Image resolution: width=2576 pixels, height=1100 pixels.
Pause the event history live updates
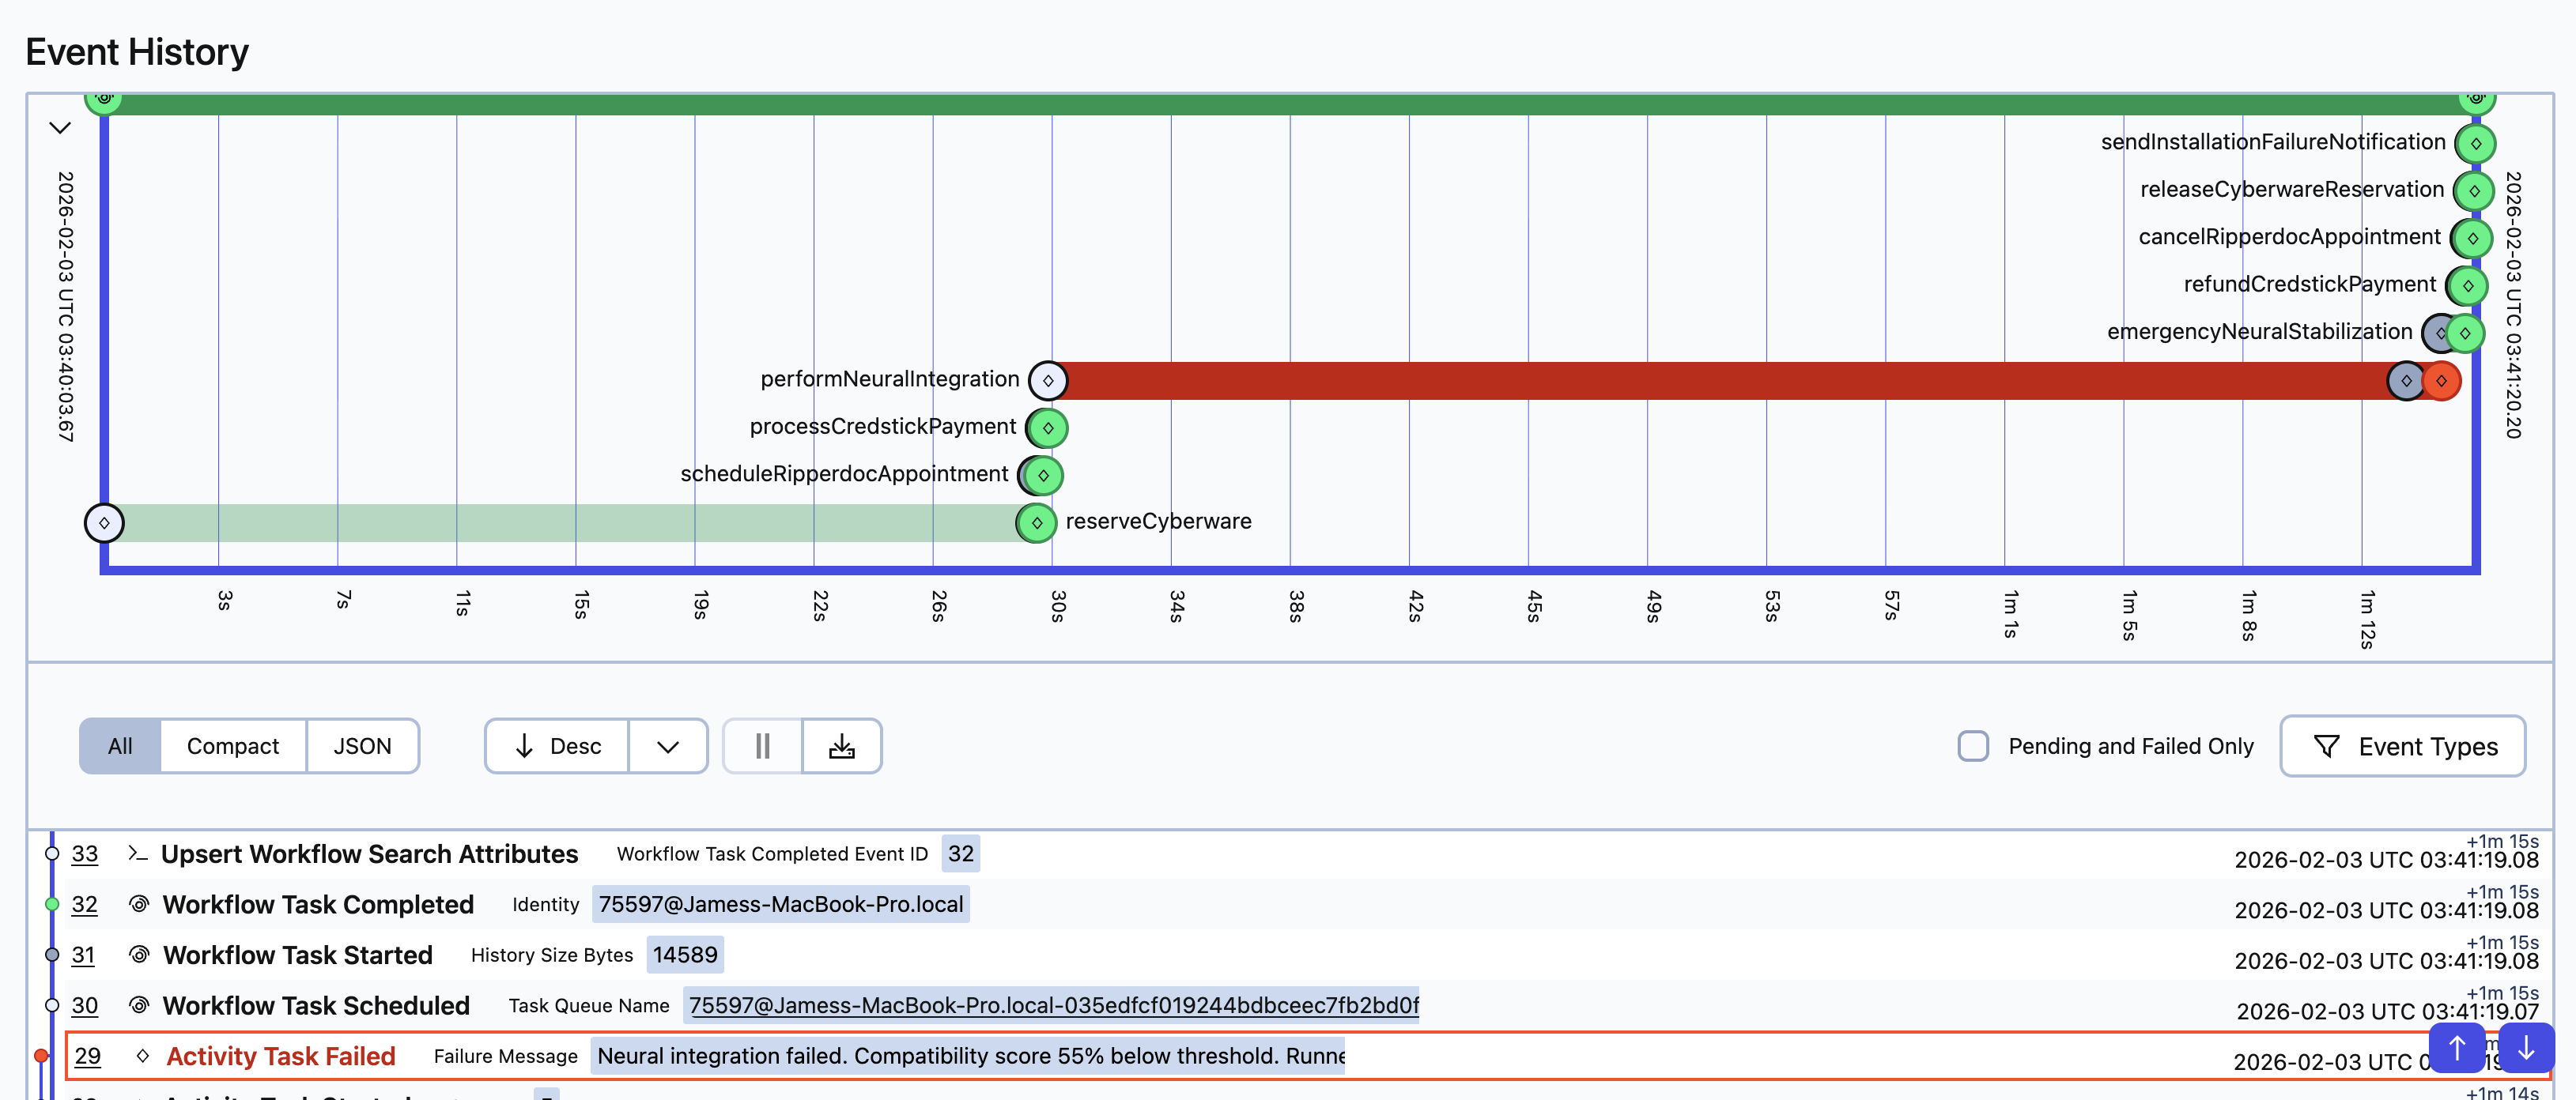pos(762,745)
